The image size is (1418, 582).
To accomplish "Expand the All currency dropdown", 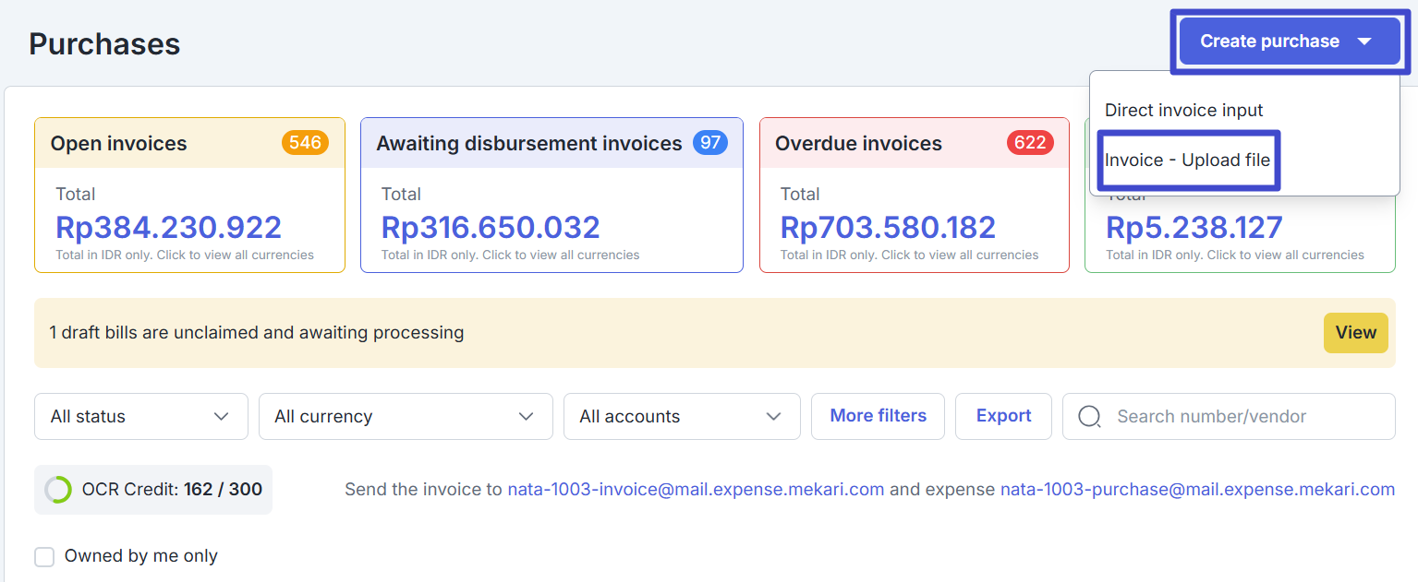I will coord(406,417).
